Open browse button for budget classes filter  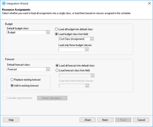pyautogui.click(x=87, y=50)
